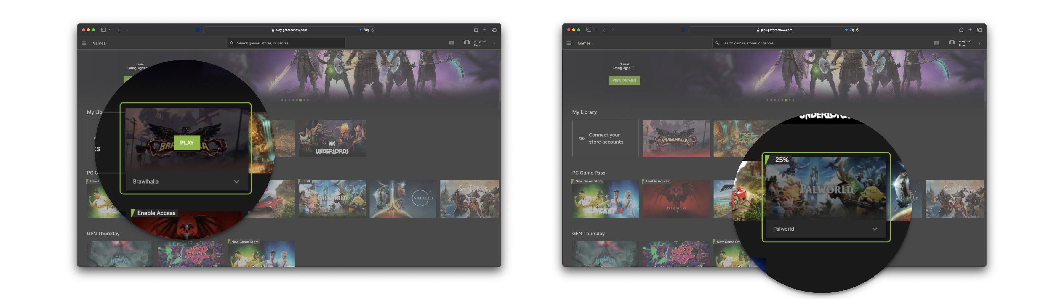Open feedback message icon in left window

[451, 42]
